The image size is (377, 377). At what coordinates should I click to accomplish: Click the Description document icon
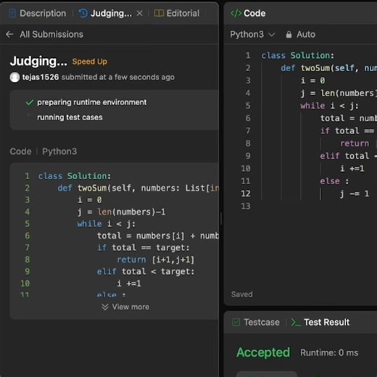coord(12,13)
